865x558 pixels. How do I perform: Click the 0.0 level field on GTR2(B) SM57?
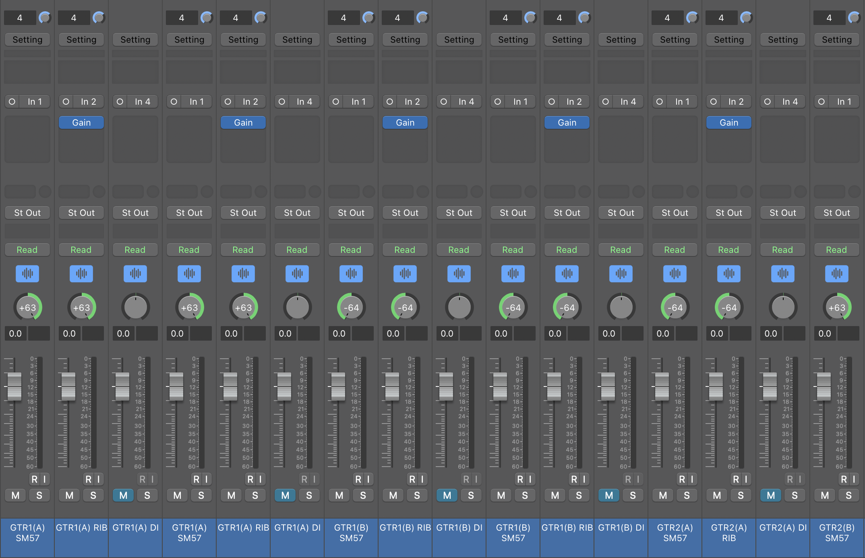(x=824, y=333)
